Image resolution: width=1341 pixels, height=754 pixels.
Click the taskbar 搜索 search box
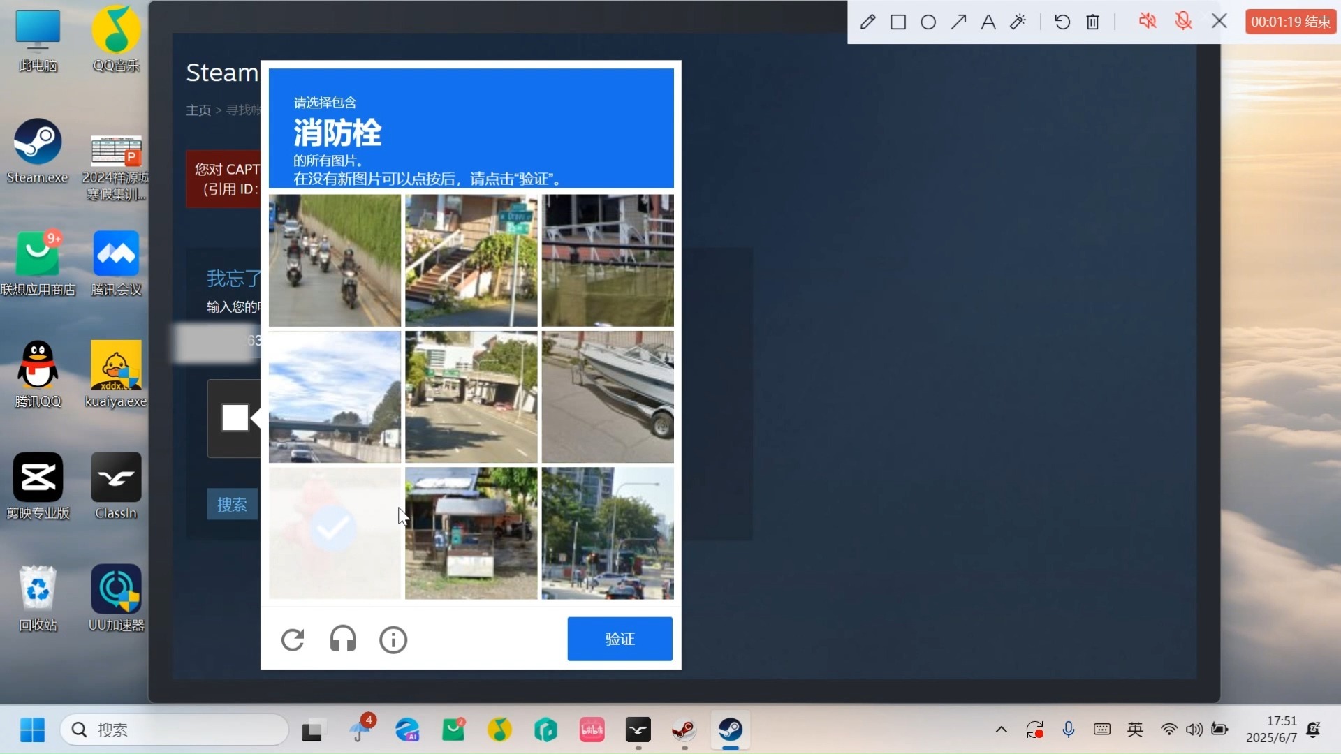pyautogui.click(x=175, y=730)
